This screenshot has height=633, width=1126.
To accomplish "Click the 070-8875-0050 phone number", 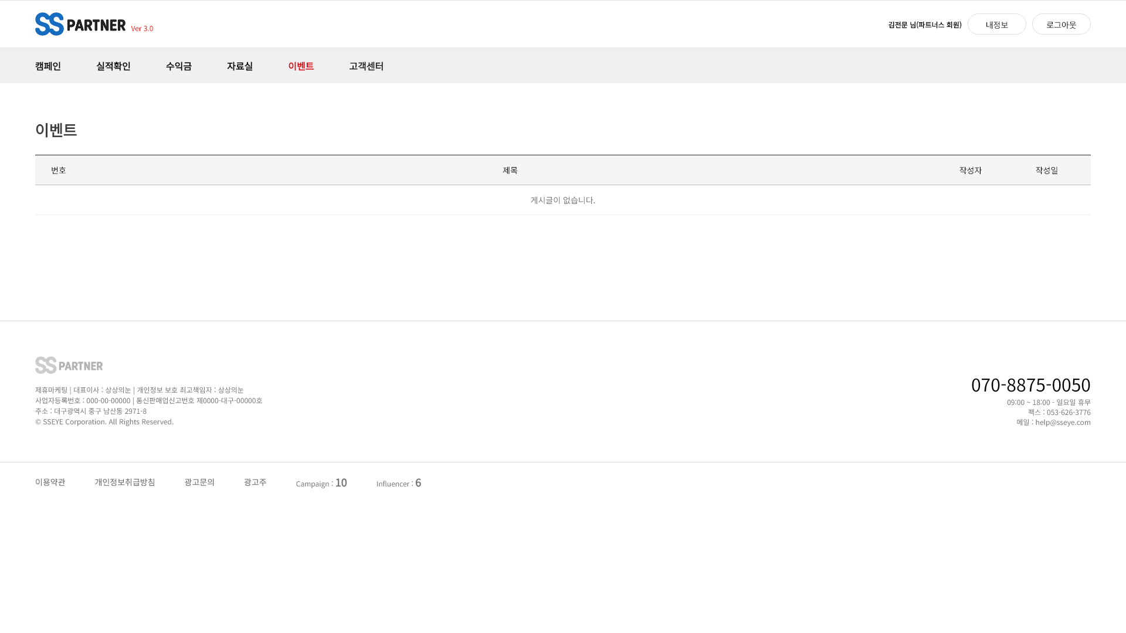I will (1030, 384).
